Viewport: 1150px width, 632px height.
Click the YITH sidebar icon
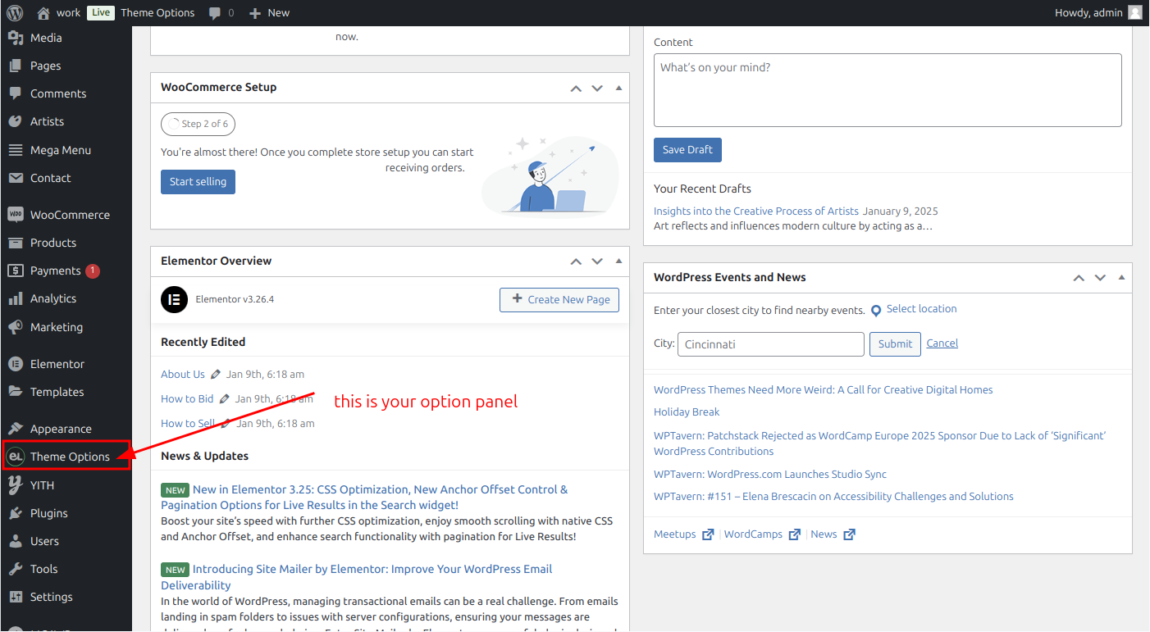15,485
